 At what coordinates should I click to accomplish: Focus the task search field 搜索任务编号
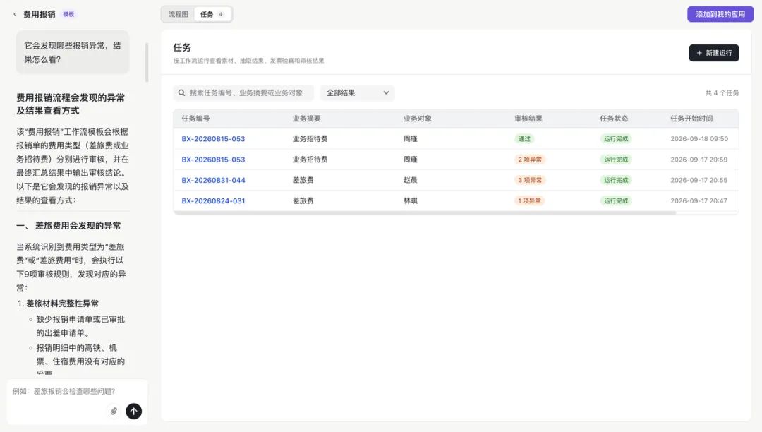(243, 92)
